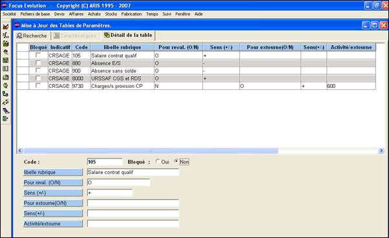Click the Pour reval. (O/N) label button
The height and width of the screenshot is (238, 389).
pyautogui.click(x=53, y=182)
